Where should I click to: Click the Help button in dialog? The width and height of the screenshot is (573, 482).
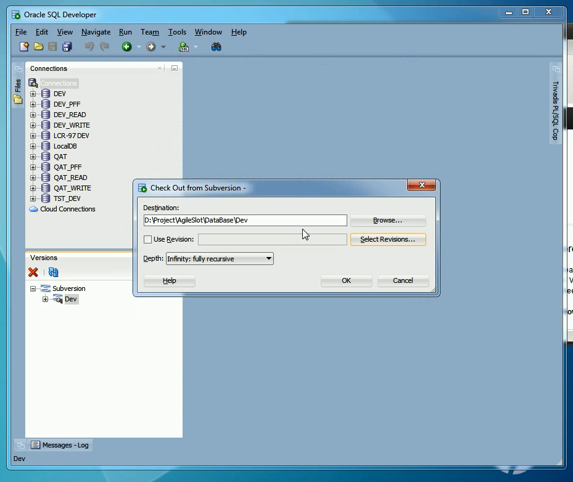(170, 281)
